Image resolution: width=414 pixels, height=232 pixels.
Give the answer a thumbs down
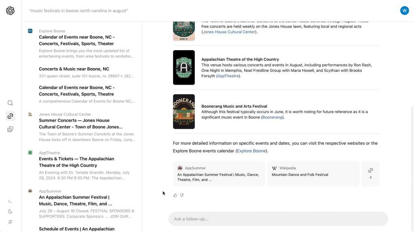(x=182, y=195)
